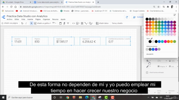Click 'Añadir una página' button
179x100 pixels.
[10, 23]
